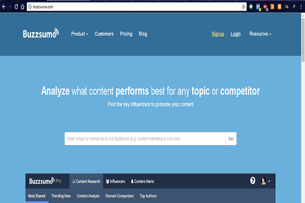Click 'Find the key influencers' subtitle text

[150, 105]
